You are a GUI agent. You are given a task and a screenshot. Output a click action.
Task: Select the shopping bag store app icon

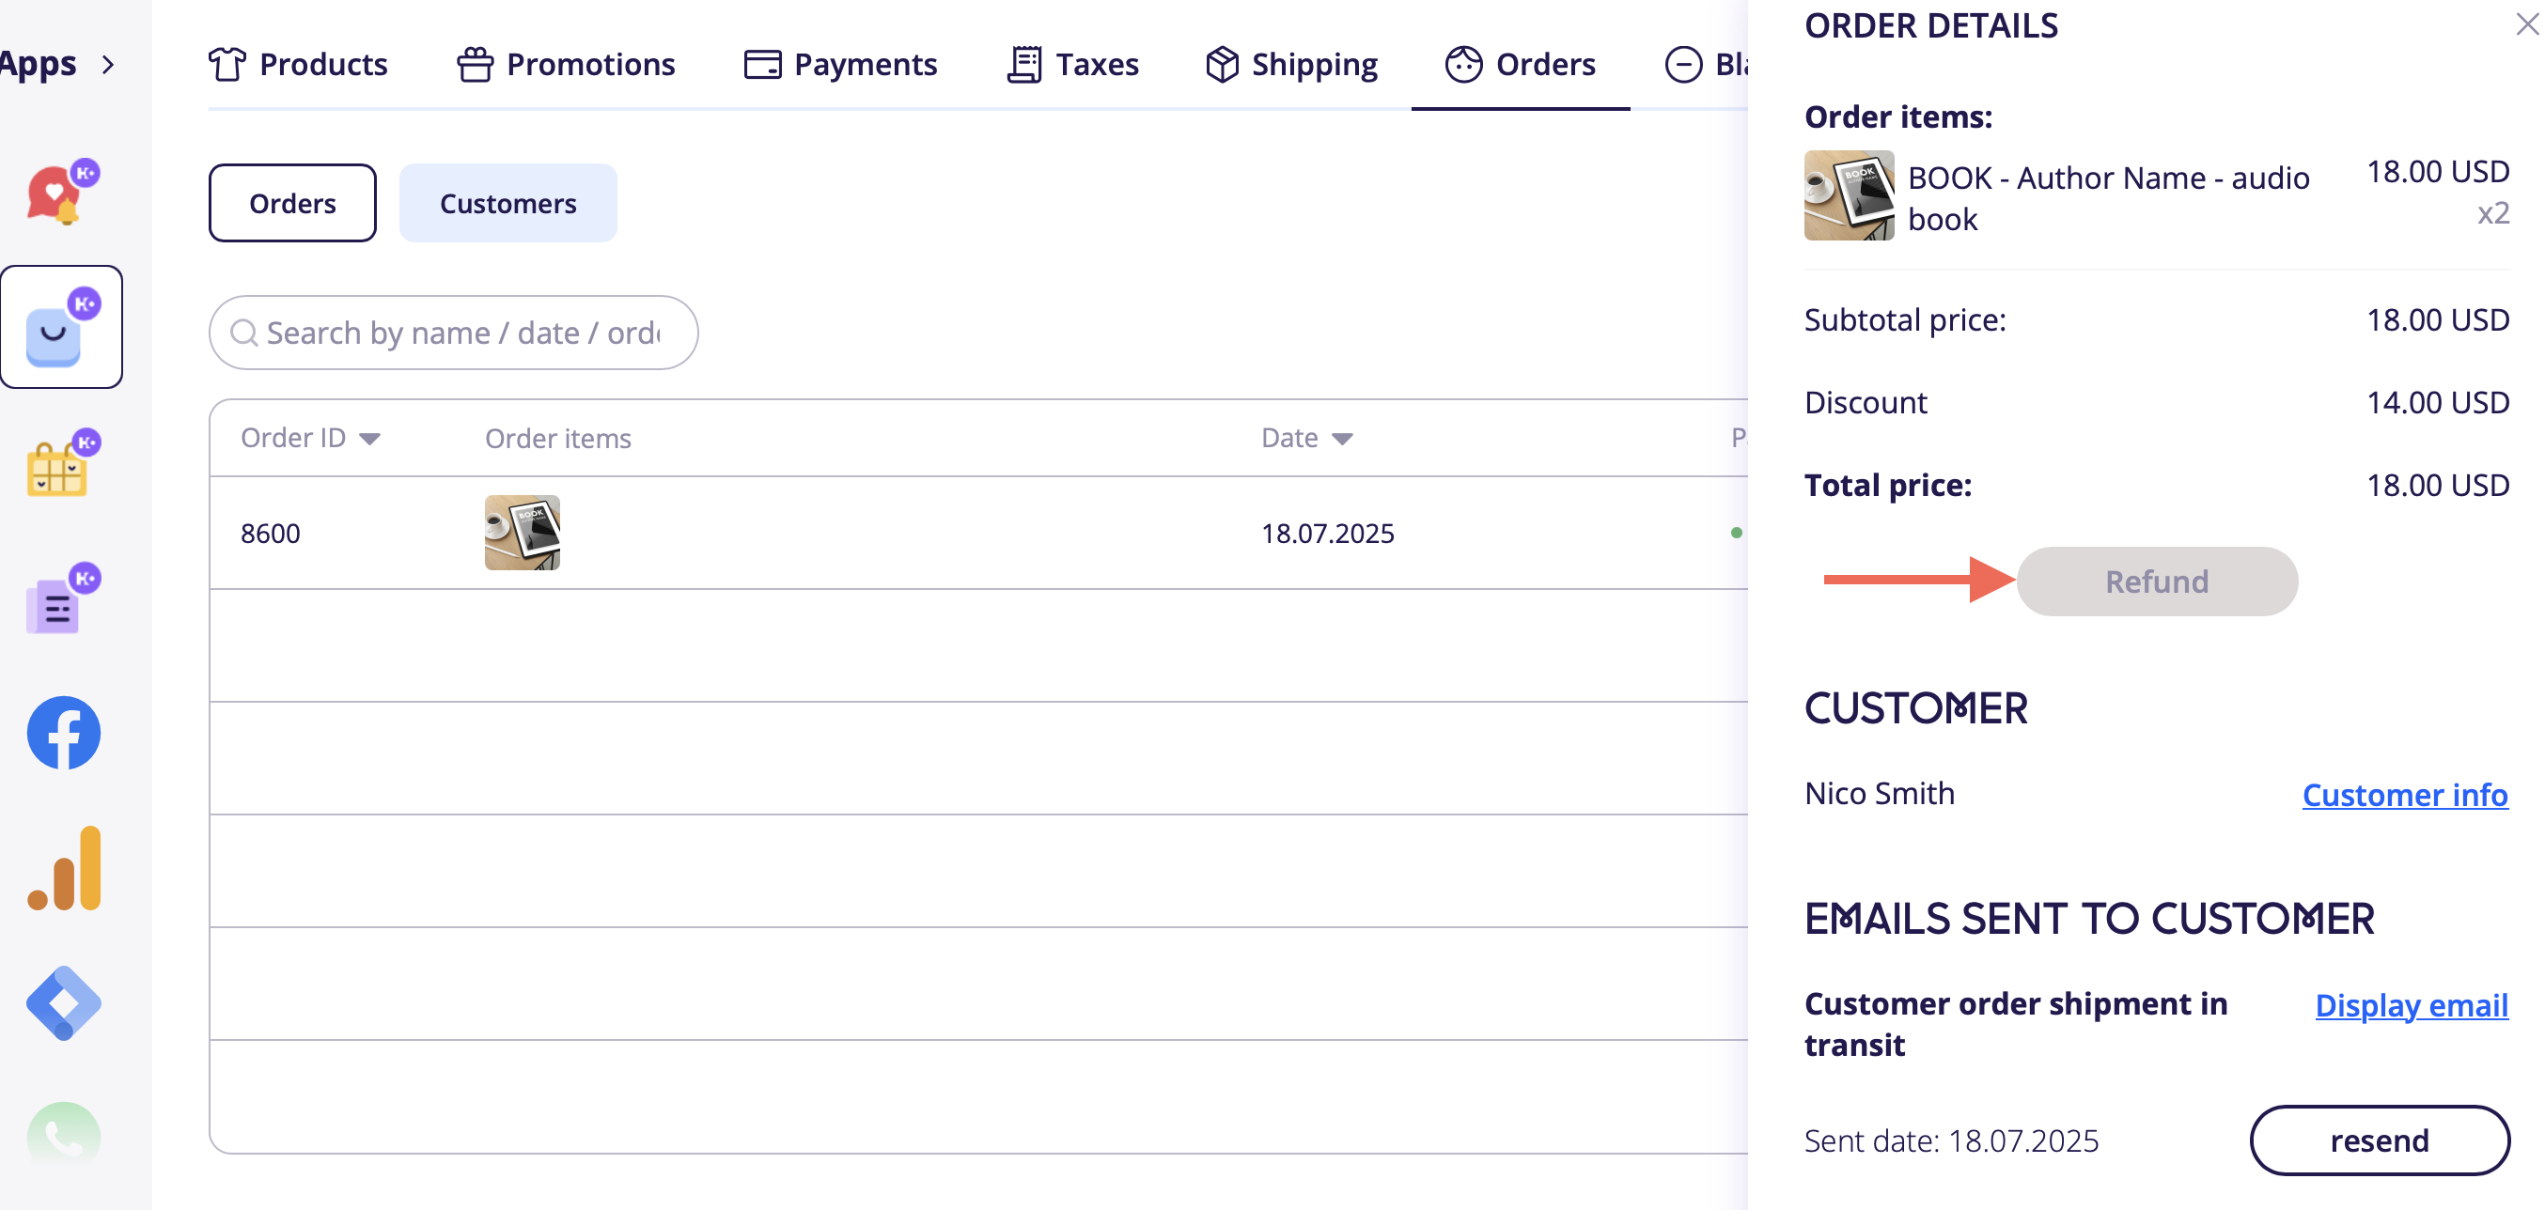click(62, 327)
